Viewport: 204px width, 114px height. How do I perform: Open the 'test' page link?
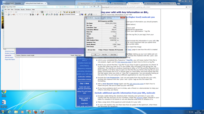[x=130, y=50]
